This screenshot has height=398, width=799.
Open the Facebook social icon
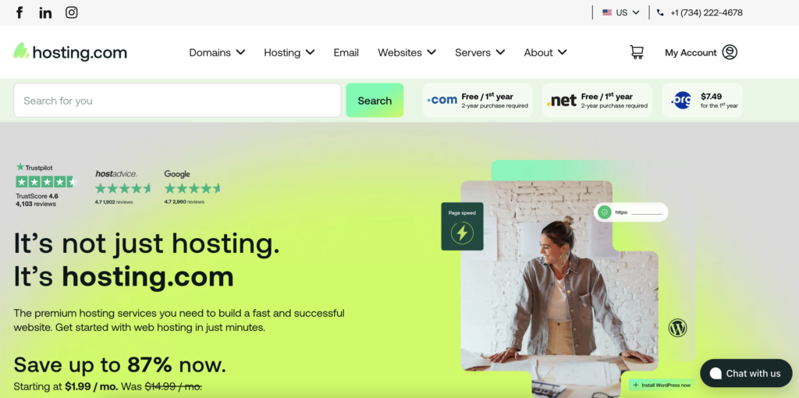[20, 12]
